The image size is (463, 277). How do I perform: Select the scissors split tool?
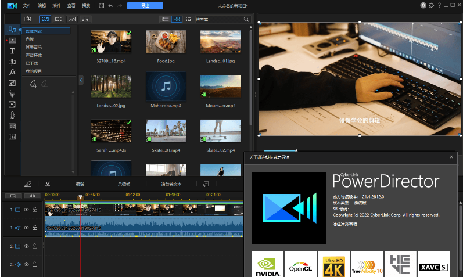[48, 184]
